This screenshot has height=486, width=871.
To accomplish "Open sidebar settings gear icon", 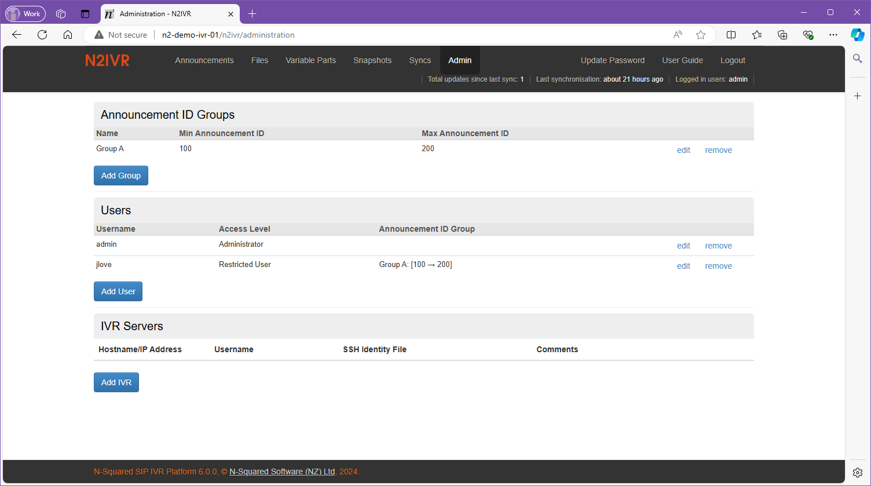I will pyautogui.click(x=857, y=473).
